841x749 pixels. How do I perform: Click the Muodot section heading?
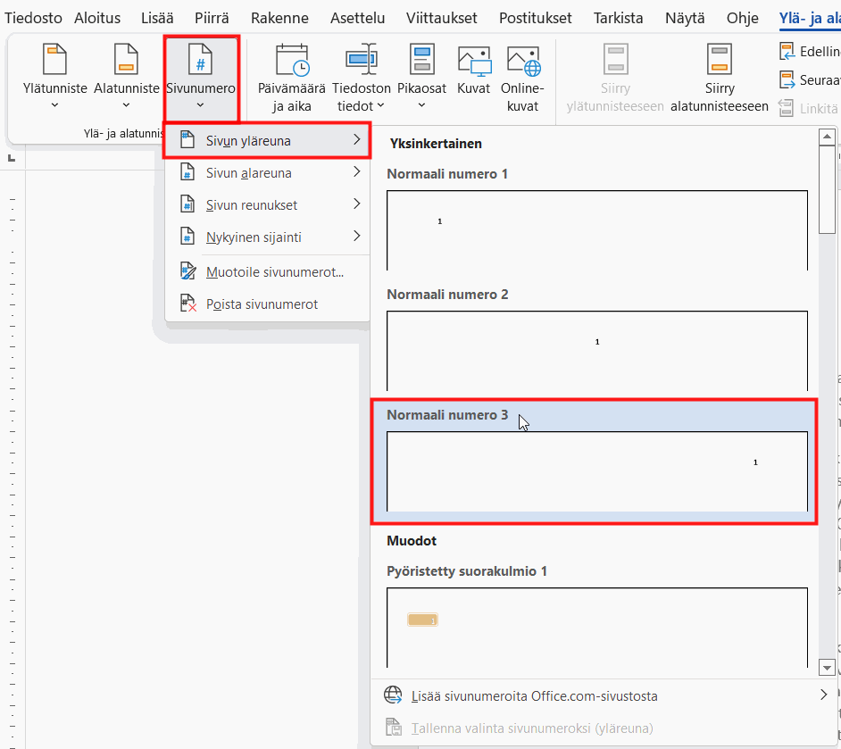412,540
